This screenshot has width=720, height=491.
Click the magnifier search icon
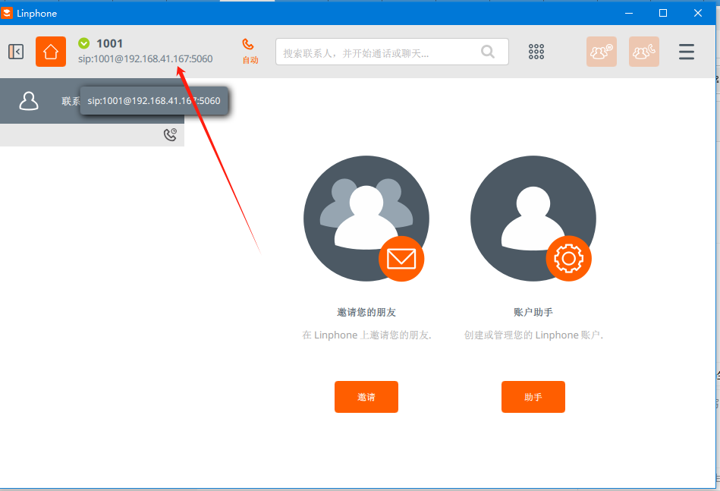(488, 52)
